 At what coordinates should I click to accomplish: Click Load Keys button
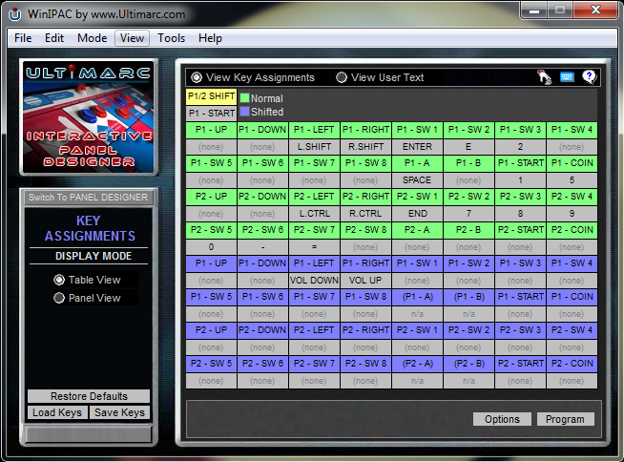tap(57, 412)
